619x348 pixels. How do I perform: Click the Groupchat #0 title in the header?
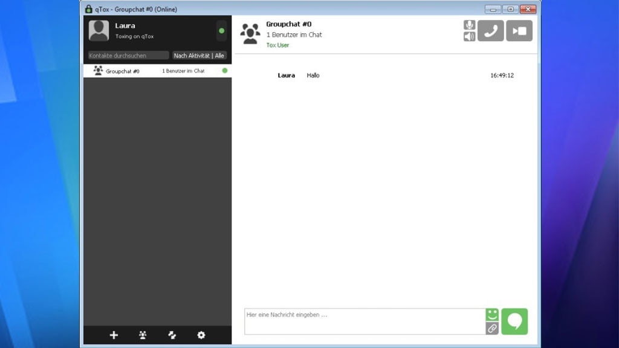click(x=288, y=24)
